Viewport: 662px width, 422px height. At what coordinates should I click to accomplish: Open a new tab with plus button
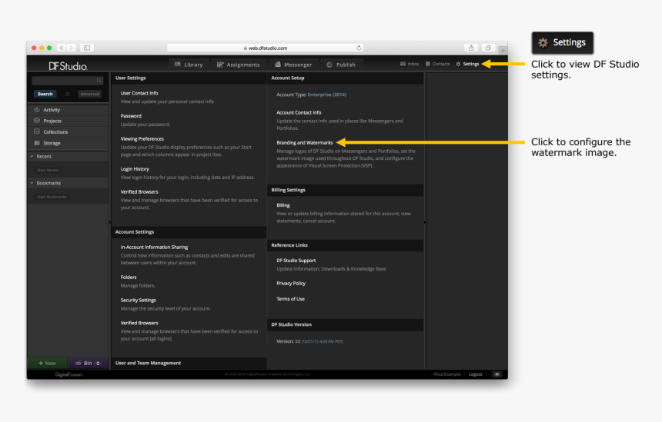tap(503, 51)
